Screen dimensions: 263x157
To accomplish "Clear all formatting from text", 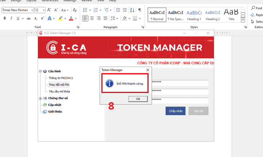I will (75, 10).
